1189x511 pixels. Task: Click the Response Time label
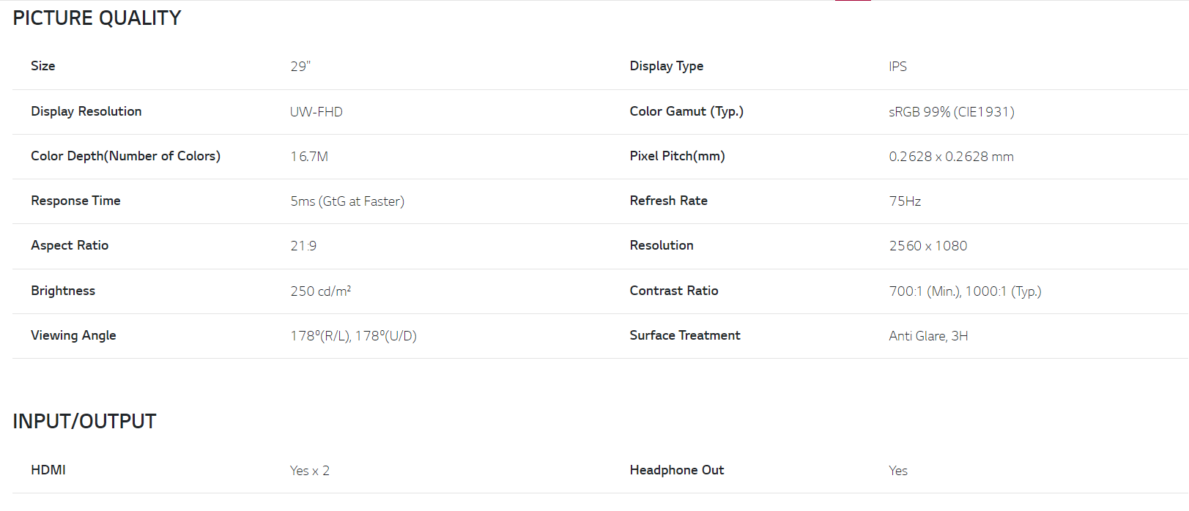[x=75, y=201]
